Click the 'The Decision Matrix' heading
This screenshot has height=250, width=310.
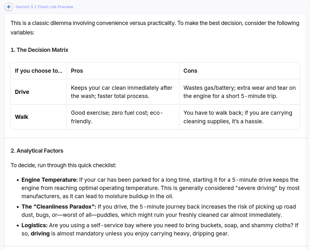coord(39,50)
